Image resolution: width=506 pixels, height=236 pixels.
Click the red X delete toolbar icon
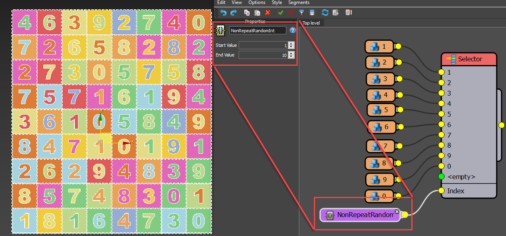(x=268, y=13)
